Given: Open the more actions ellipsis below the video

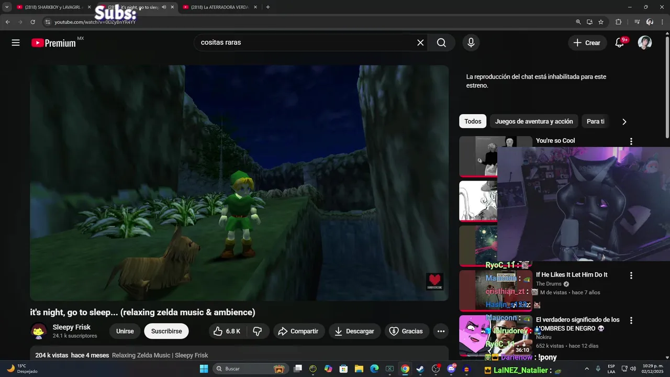Looking at the screenshot, I should pos(441,331).
